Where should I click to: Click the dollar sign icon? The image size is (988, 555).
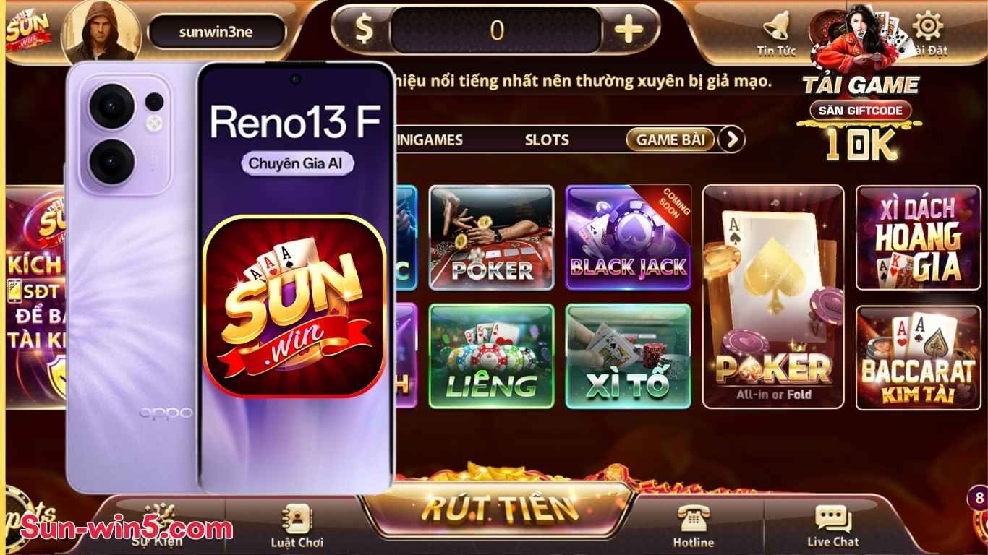click(x=365, y=30)
